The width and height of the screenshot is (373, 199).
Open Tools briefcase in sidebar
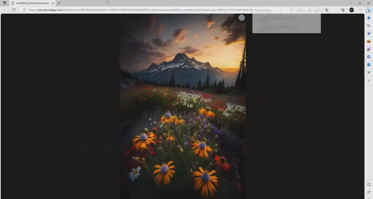[x=369, y=41]
